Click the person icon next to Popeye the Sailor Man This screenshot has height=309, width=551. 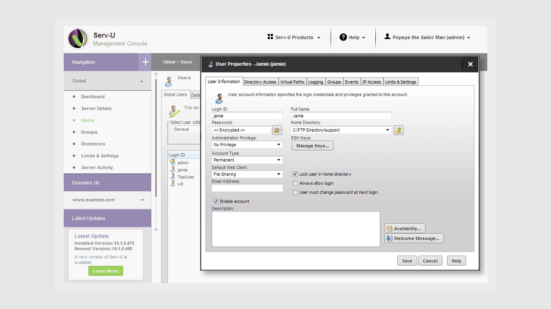click(387, 37)
